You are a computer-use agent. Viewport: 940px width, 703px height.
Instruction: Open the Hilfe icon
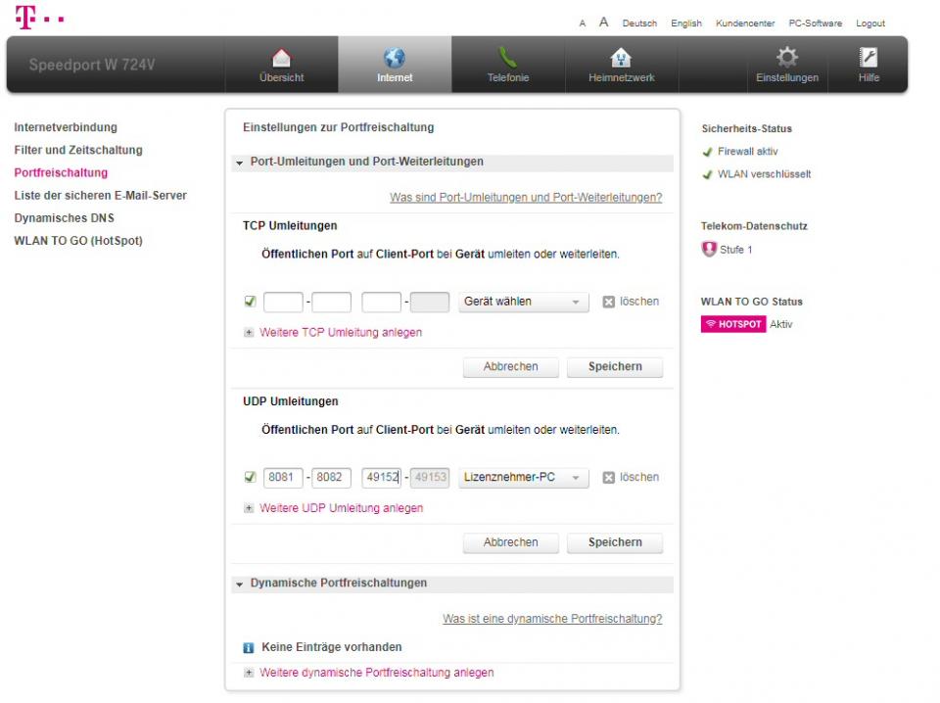(x=868, y=59)
